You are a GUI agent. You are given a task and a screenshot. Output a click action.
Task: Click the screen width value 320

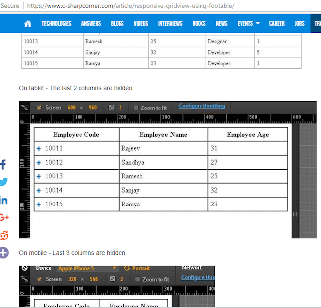72,279
